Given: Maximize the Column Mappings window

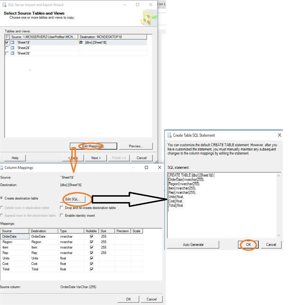Looking at the screenshot, I should tap(146, 168).
